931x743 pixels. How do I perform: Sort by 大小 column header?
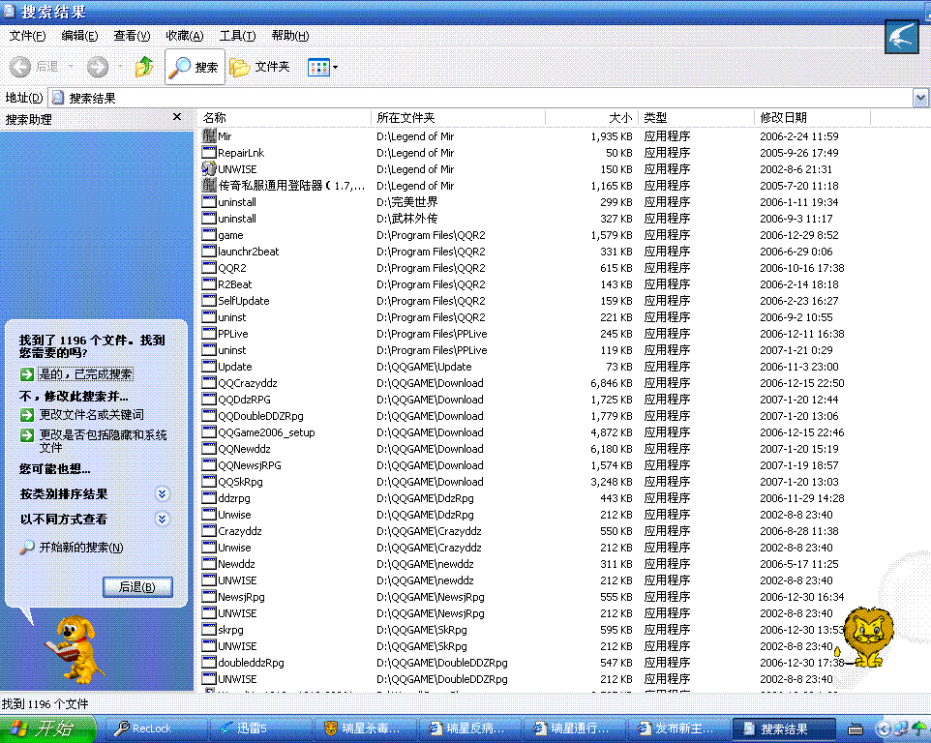[x=591, y=117]
